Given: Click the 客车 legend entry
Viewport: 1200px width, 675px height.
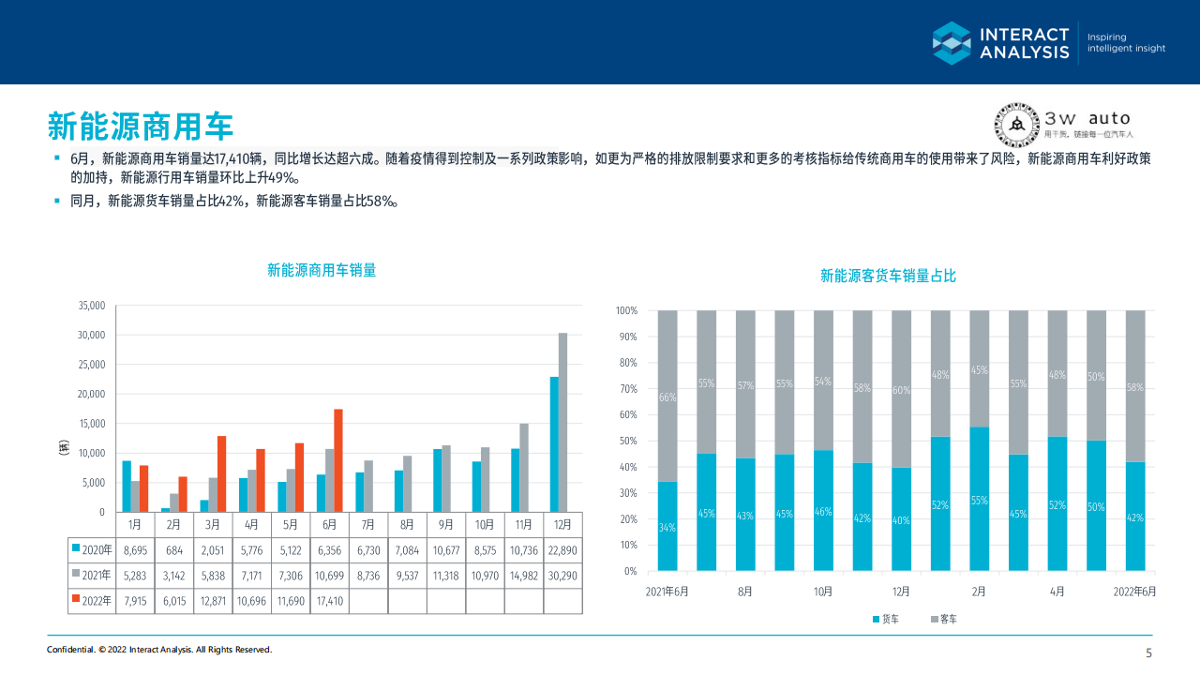Looking at the screenshot, I should point(942,620).
